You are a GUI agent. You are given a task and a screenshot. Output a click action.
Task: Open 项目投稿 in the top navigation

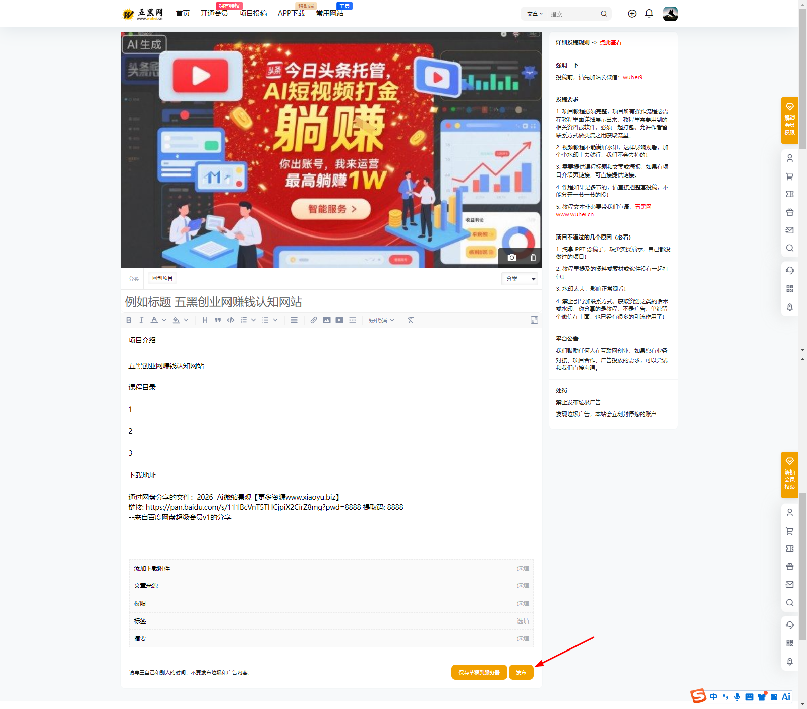(x=253, y=13)
